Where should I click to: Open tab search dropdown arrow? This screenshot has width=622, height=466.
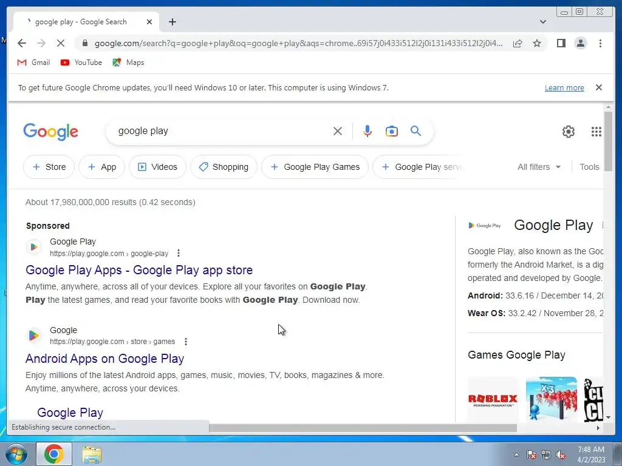pyautogui.click(x=542, y=22)
